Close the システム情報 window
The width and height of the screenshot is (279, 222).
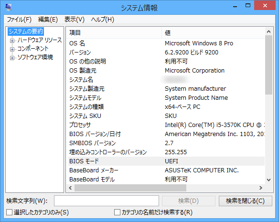265,5
